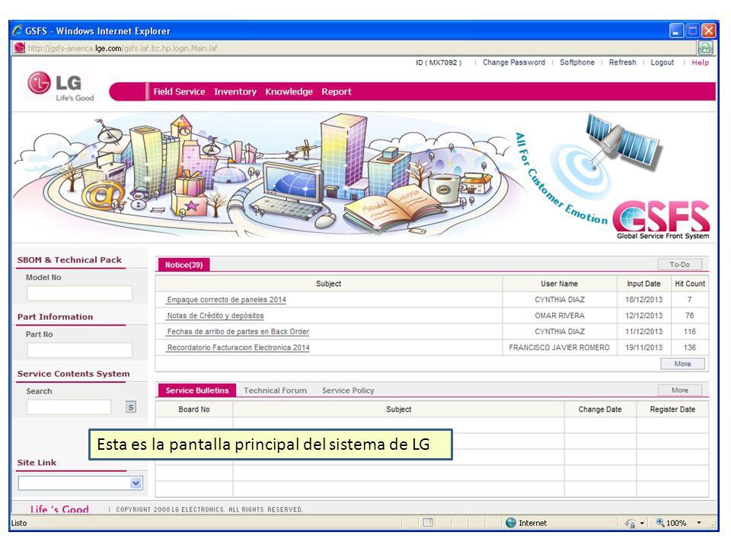The image size is (731, 548).
Task: Click the Change Date column header
Action: coord(600,409)
